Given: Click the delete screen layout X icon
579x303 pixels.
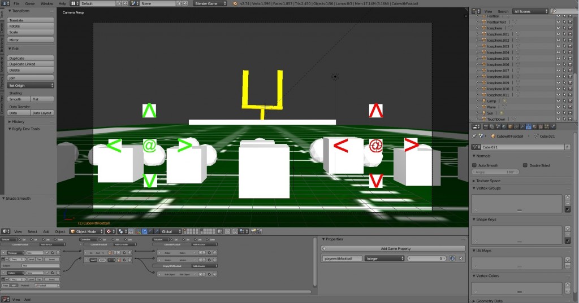Looking at the screenshot, I should pos(125,3).
